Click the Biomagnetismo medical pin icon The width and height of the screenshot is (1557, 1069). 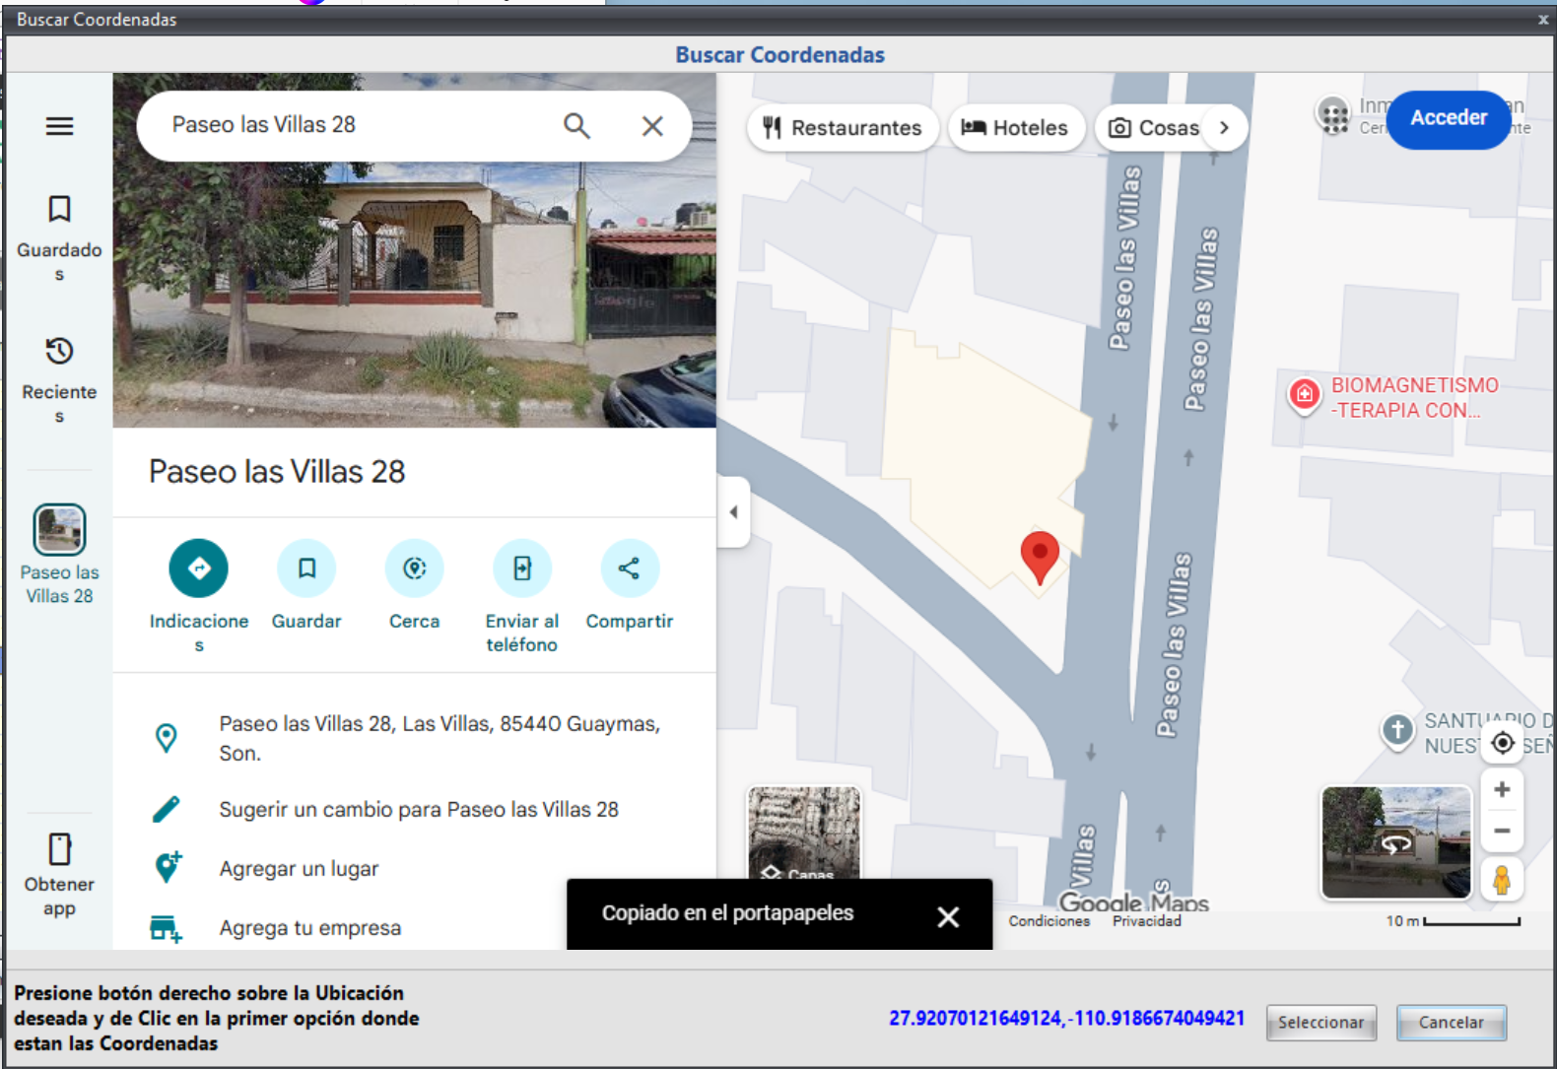pyautogui.click(x=1304, y=395)
